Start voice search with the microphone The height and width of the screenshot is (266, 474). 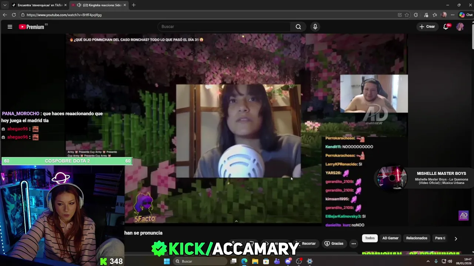pos(315,27)
